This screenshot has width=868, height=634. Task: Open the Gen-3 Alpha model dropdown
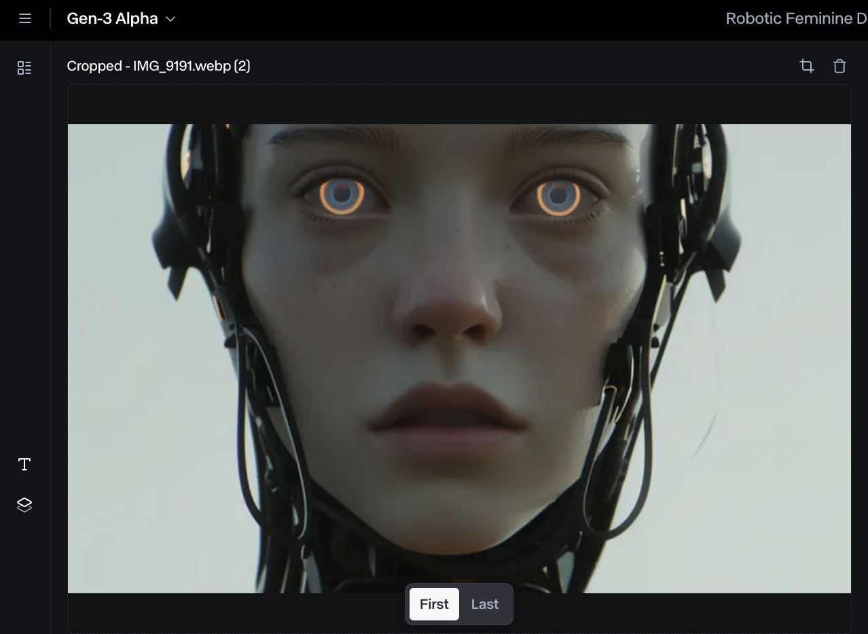[x=113, y=19]
